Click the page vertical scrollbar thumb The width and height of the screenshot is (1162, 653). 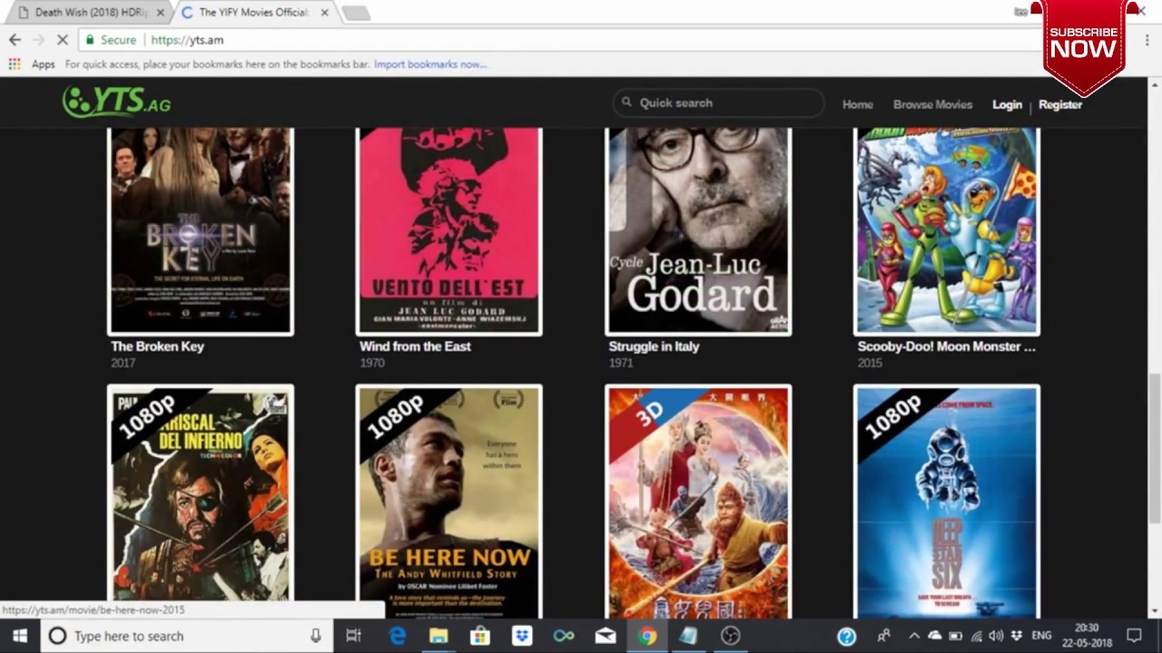[x=1155, y=448]
